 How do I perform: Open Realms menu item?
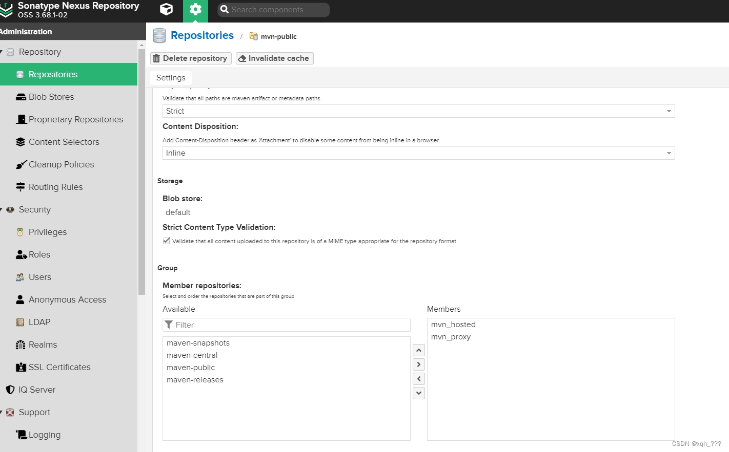point(69,345)
